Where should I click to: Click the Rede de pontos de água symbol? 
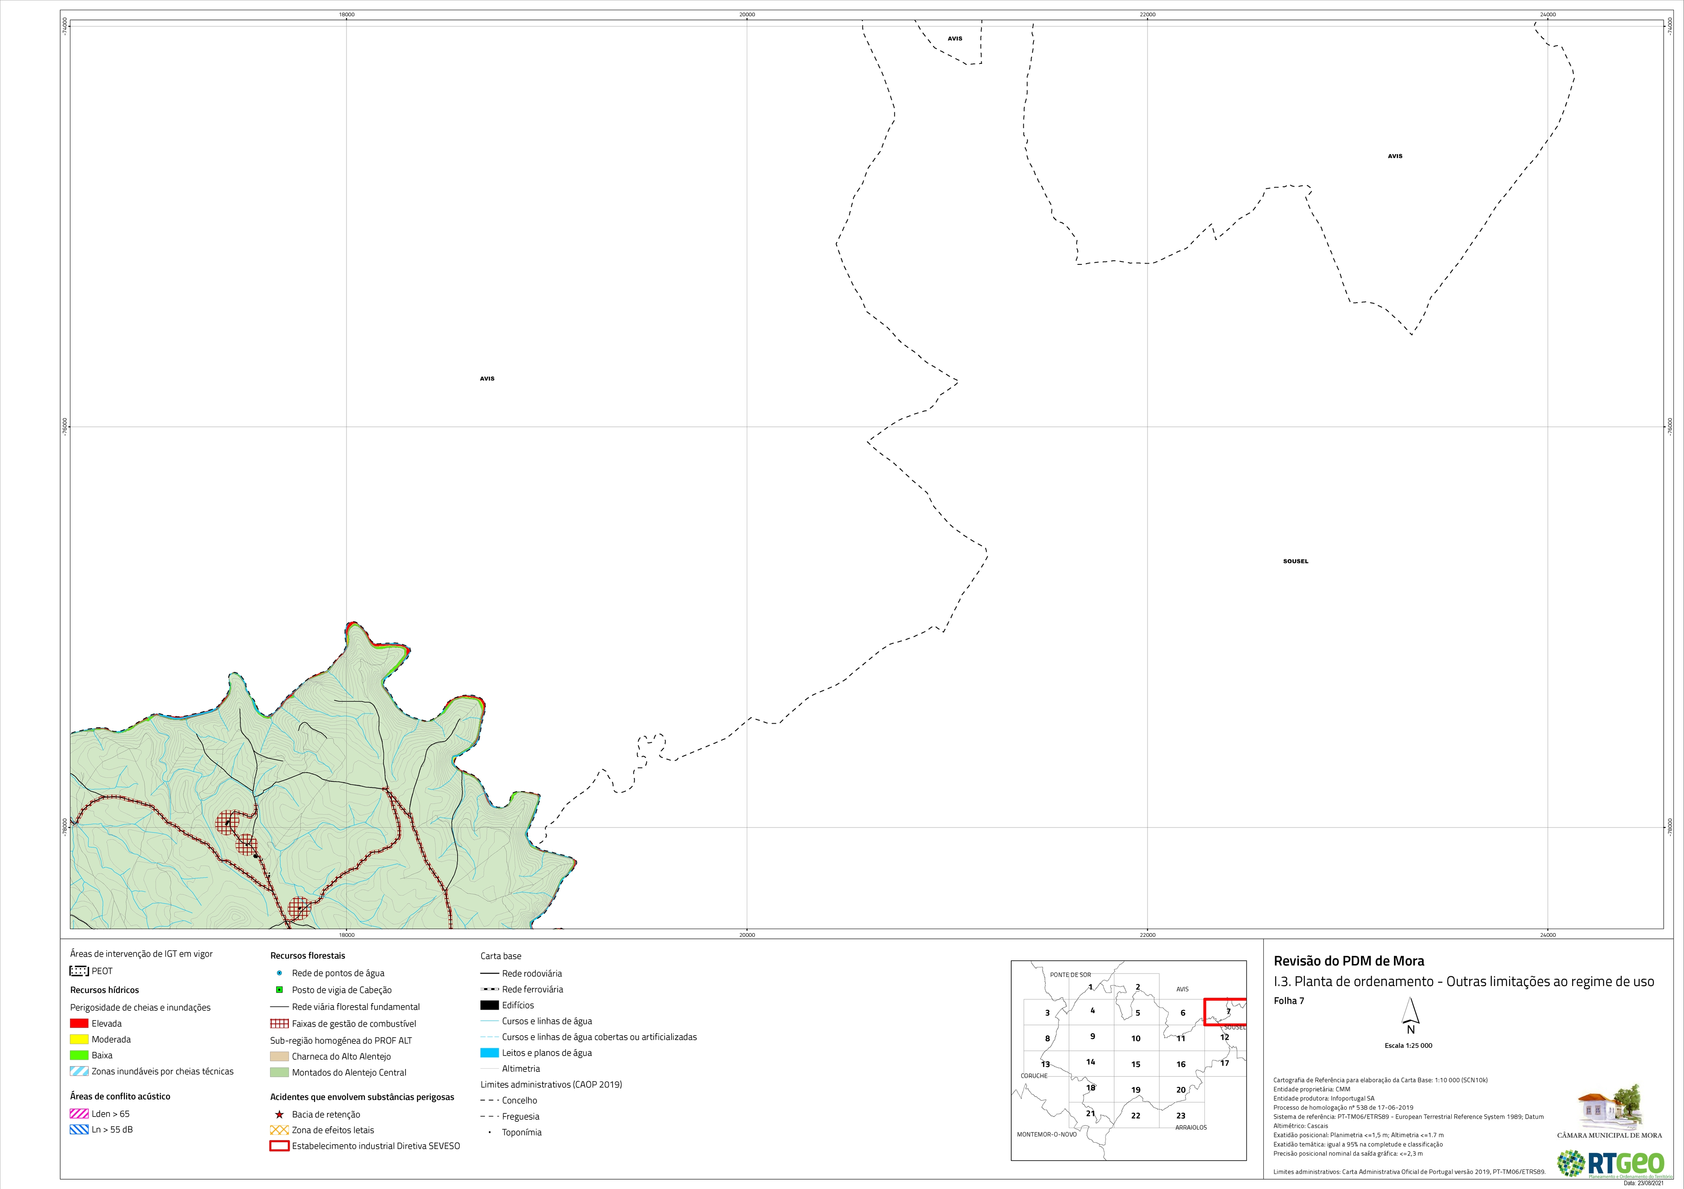pos(279,973)
